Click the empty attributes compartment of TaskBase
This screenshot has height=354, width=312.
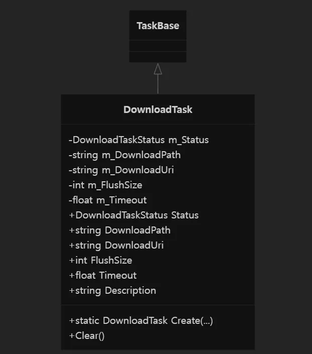[x=158, y=46]
